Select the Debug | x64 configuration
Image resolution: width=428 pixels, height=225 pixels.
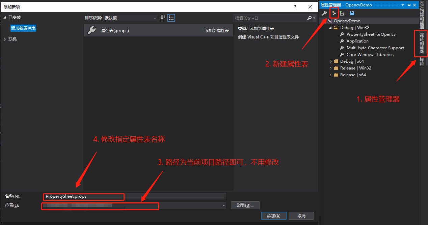pos(352,61)
